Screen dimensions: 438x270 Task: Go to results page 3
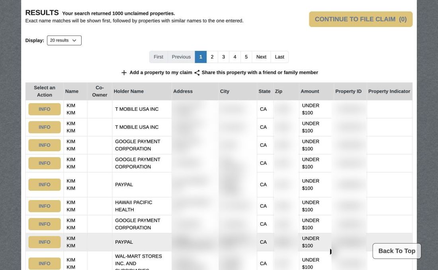(x=223, y=57)
